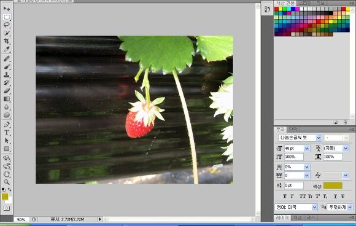Screen dimensions: 356x226
Task: Select the Brush tool
Action: 7,67
